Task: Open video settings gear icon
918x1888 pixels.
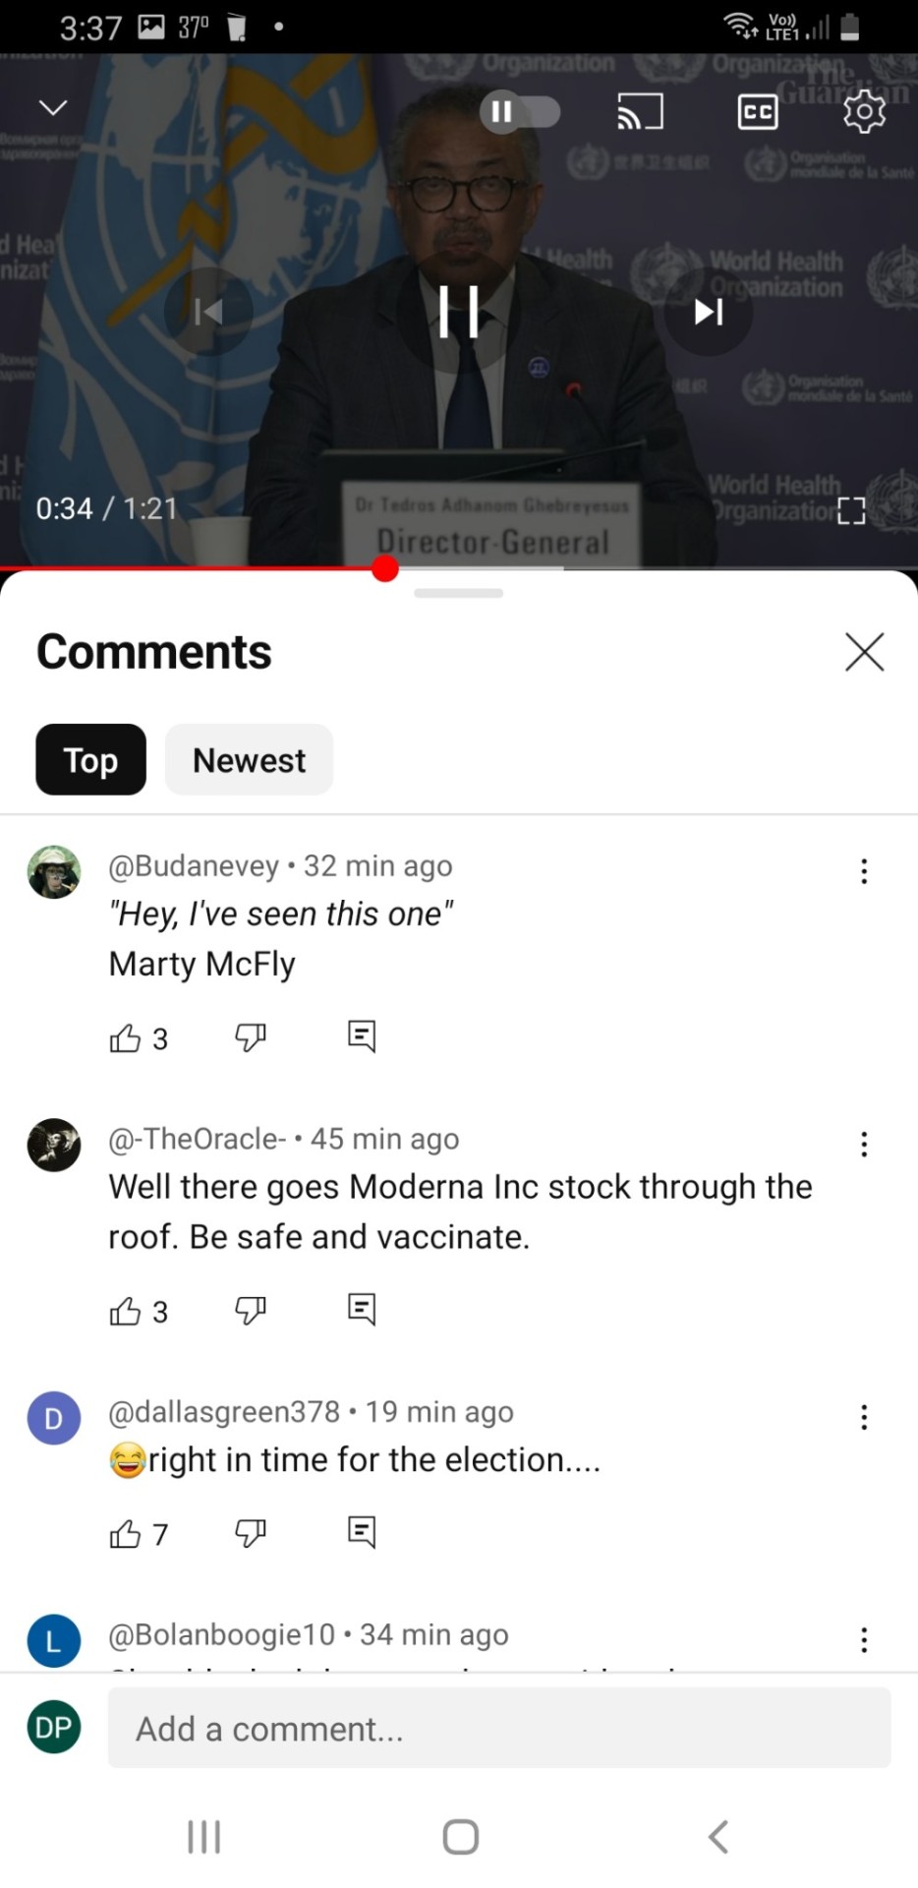Action: 864,112
